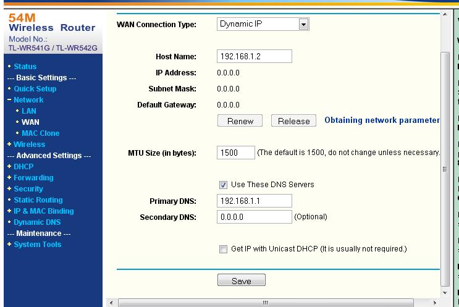The width and height of the screenshot is (459, 307).
Task: Click the model number TL-WR541G text
Action: 29,48
